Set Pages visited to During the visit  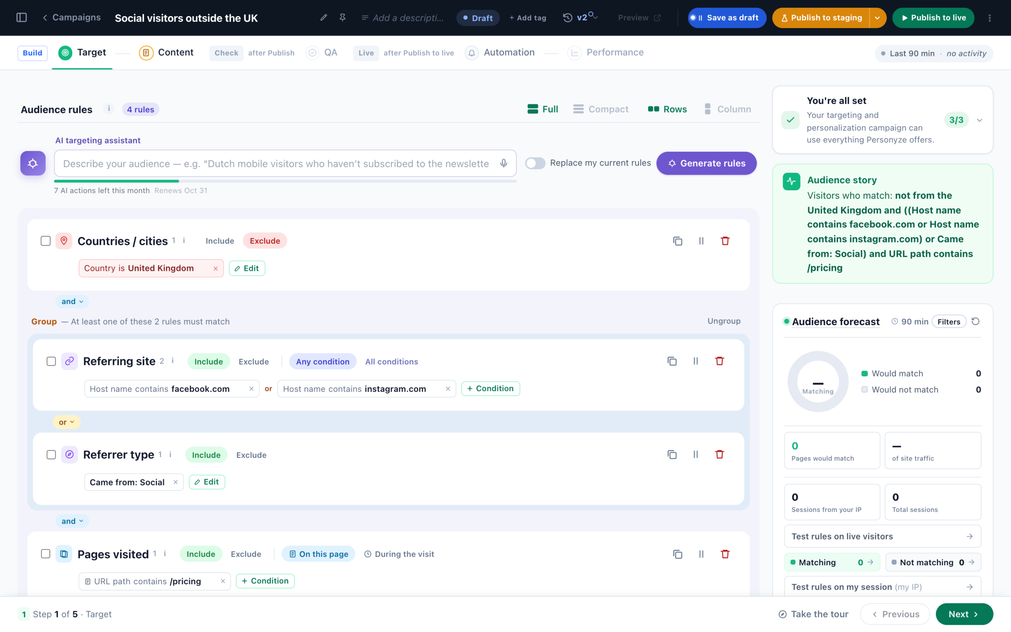coord(399,554)
